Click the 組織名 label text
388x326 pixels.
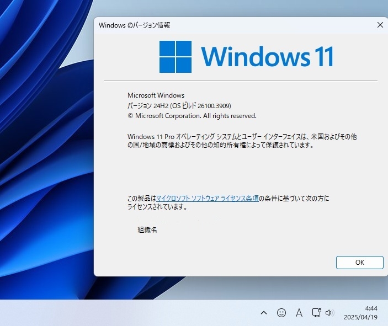tap(147, 230)
